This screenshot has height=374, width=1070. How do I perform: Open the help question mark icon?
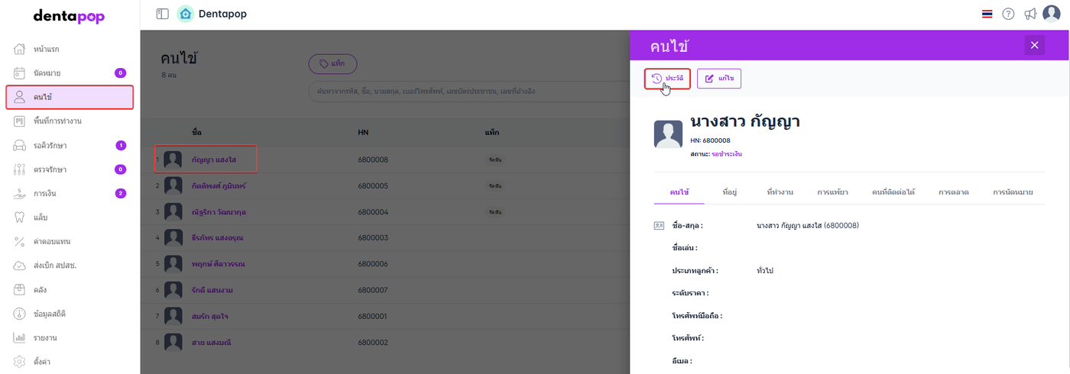(x=1008, y=14)
